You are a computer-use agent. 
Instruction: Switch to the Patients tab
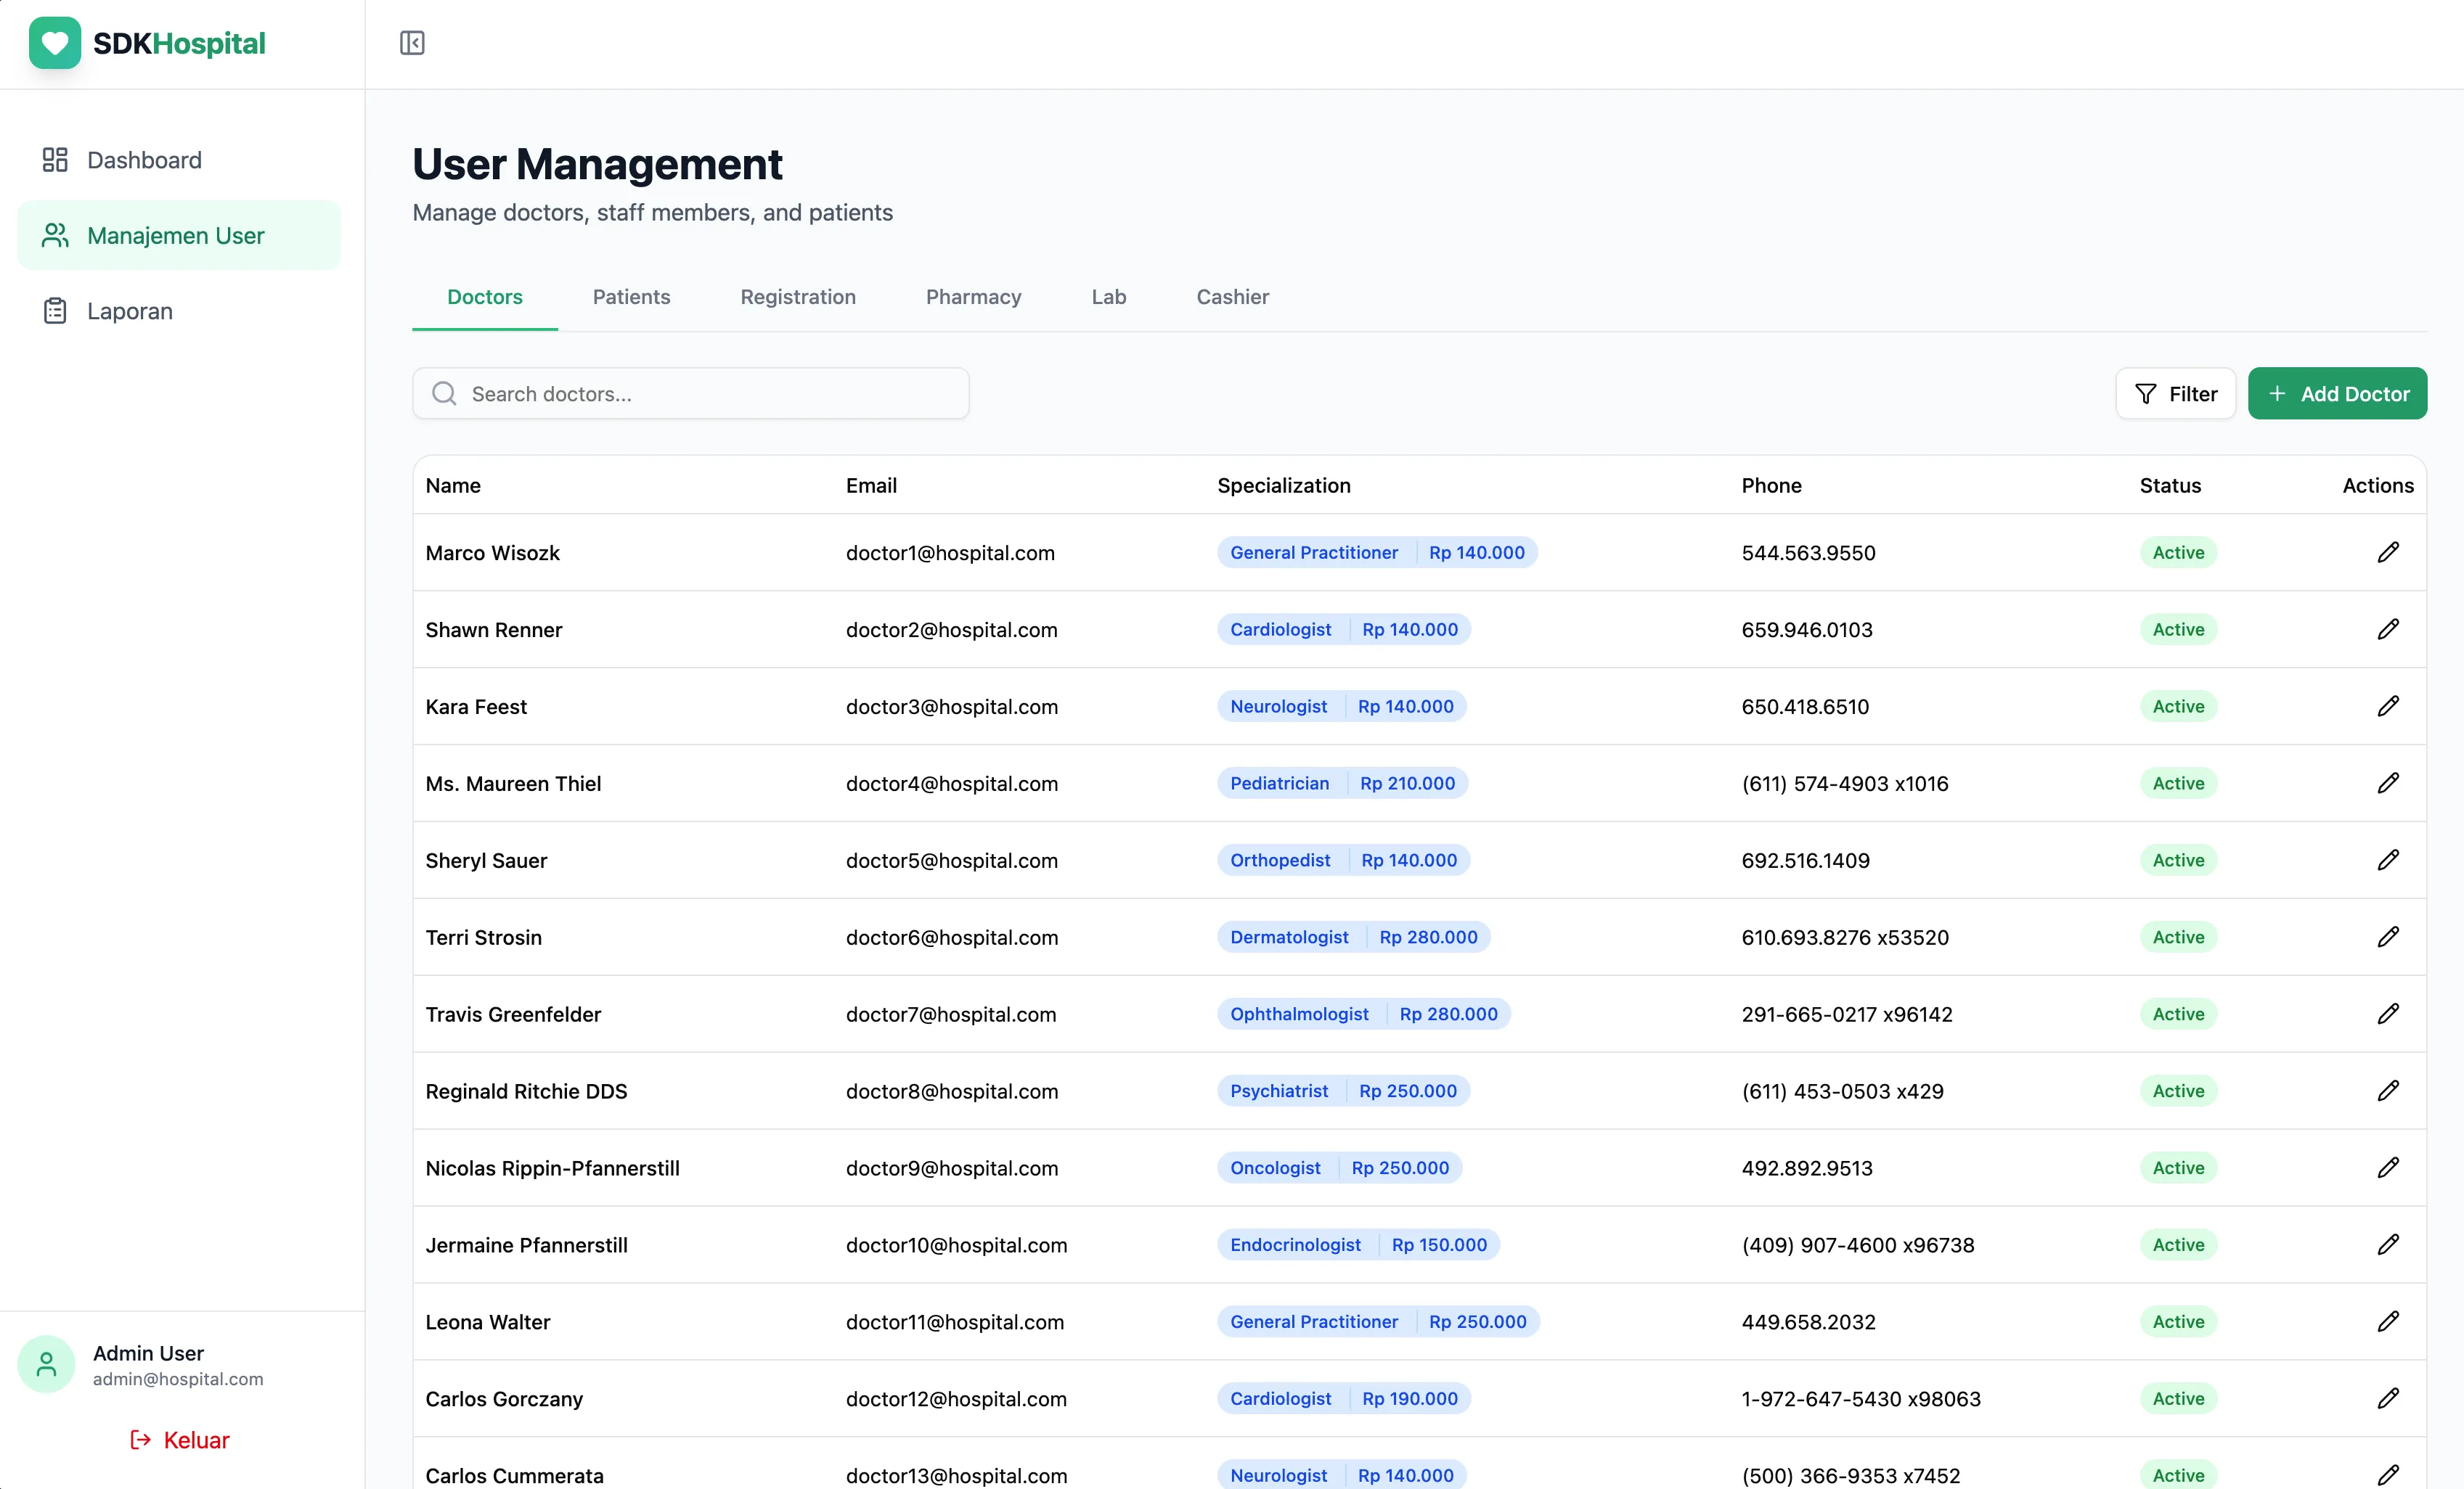click(631, 297)
